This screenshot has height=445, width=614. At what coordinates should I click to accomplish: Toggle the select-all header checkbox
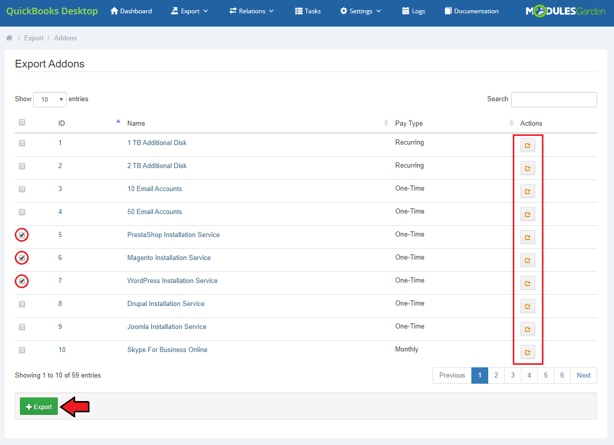click(x=22, y=122)
